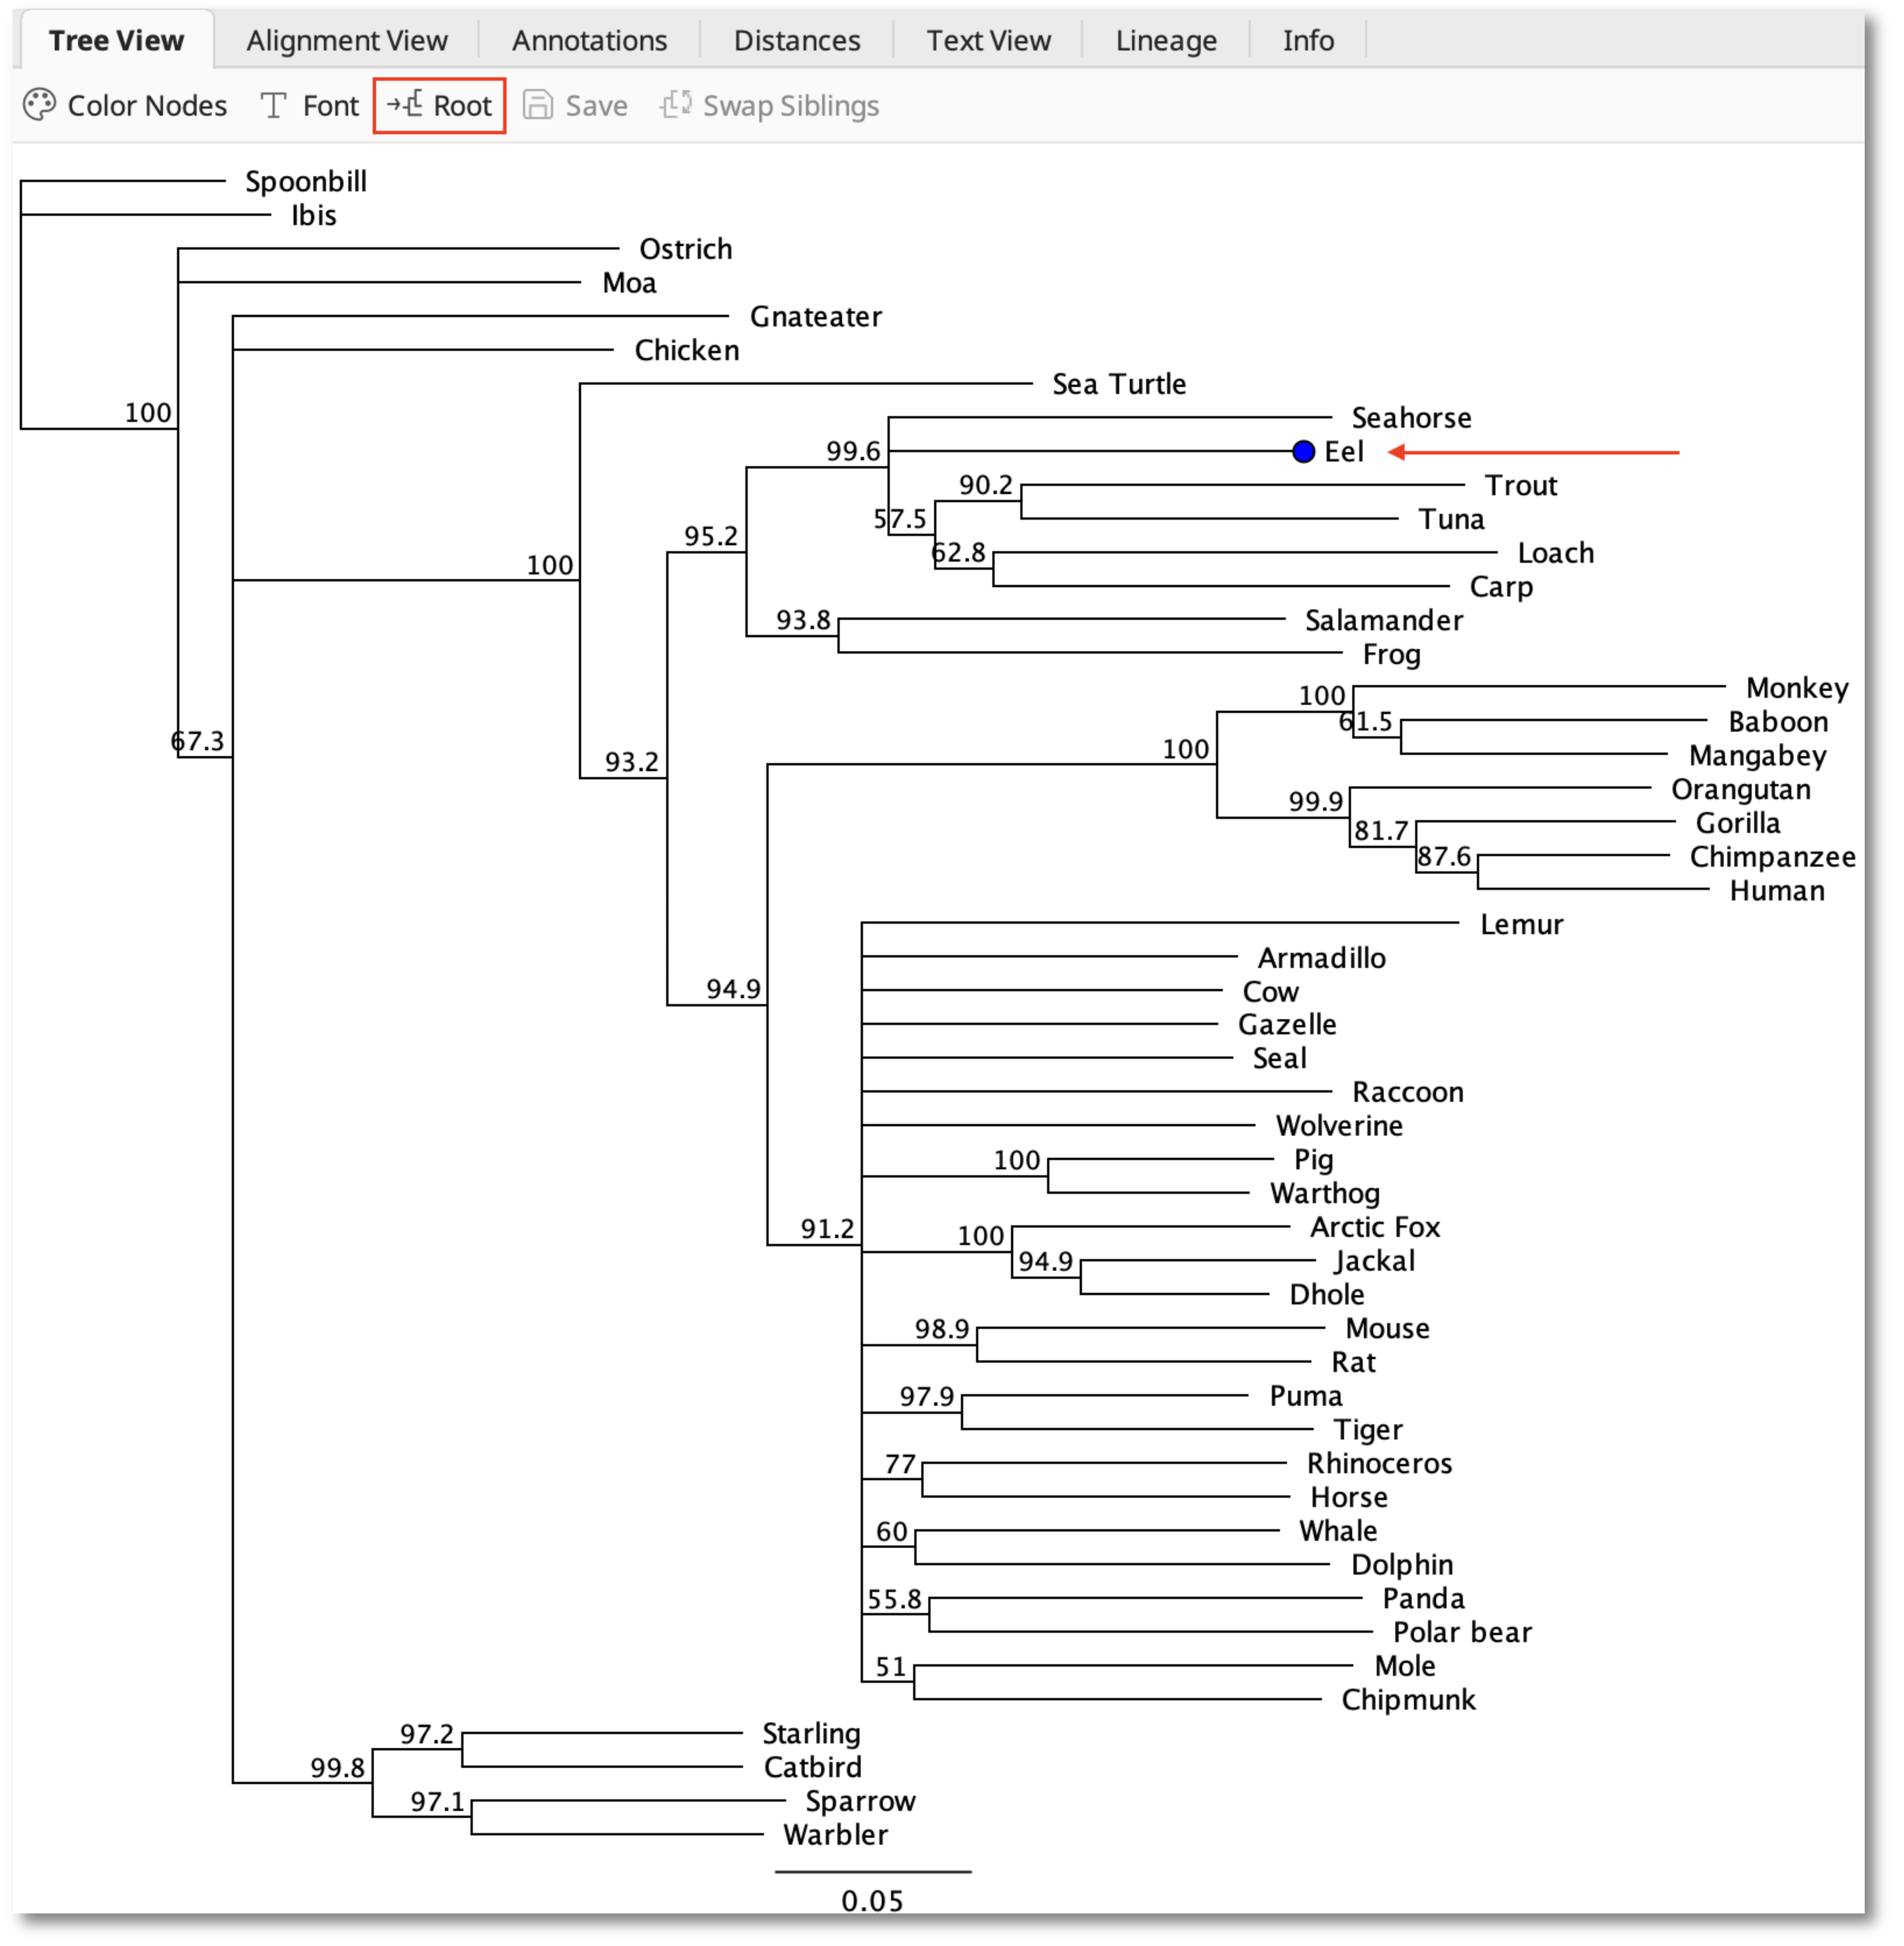Select the Jackal leaf label

(1375, 1261)
